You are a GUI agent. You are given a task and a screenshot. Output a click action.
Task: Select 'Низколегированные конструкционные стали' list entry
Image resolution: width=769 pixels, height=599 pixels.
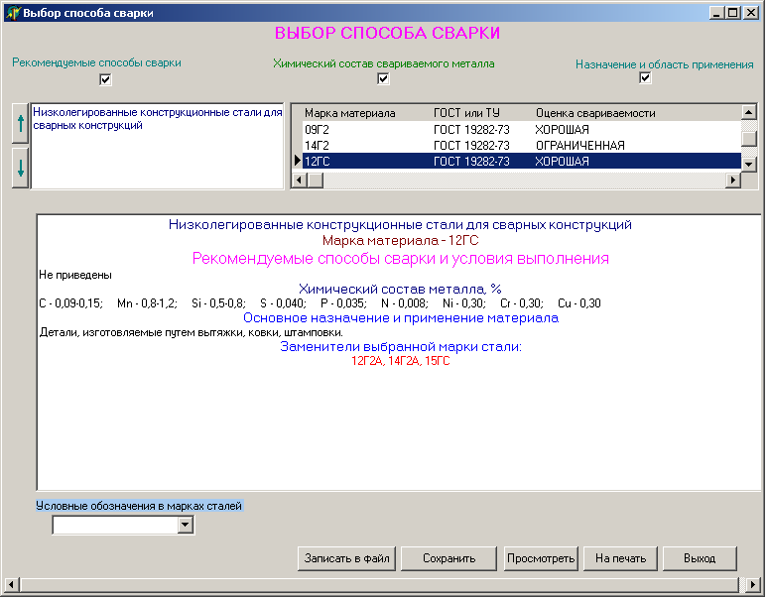(158, 119)
